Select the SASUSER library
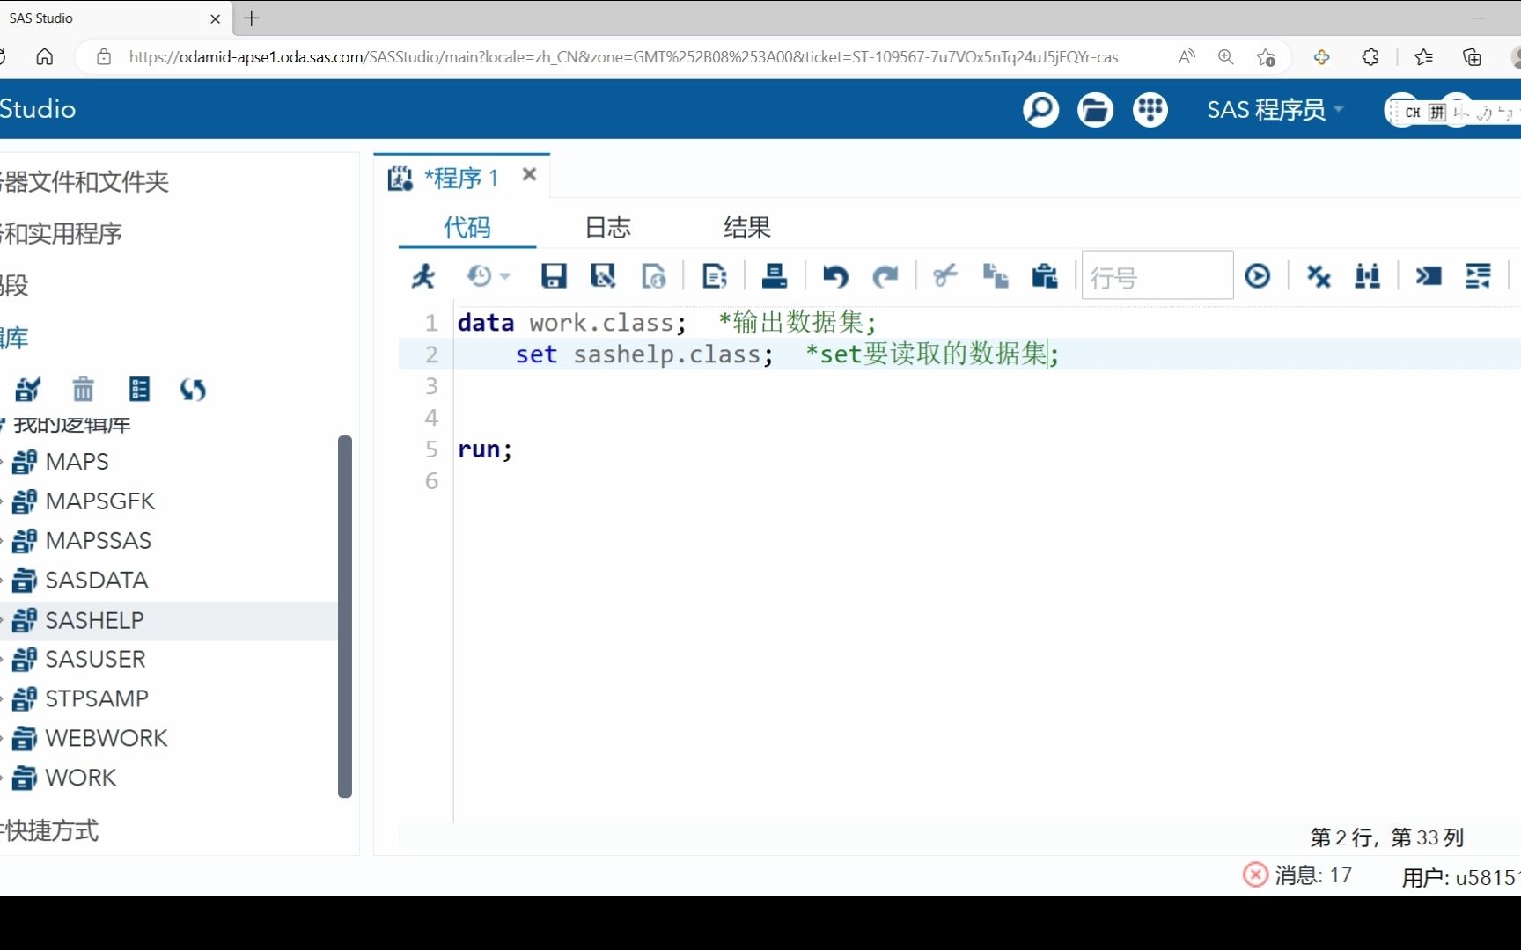 [95, 660]
